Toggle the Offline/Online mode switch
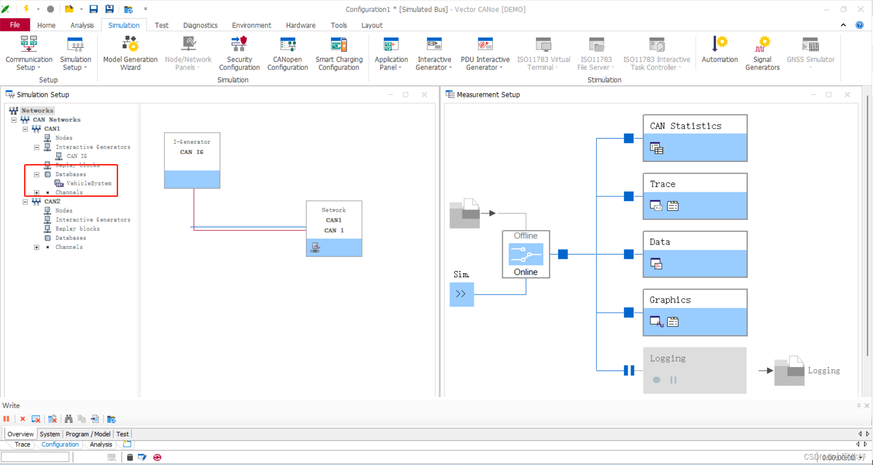 [x=526, y=254]
